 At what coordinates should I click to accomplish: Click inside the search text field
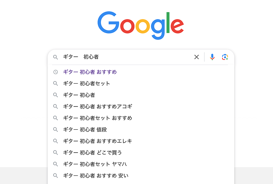[x=136, y=57]
